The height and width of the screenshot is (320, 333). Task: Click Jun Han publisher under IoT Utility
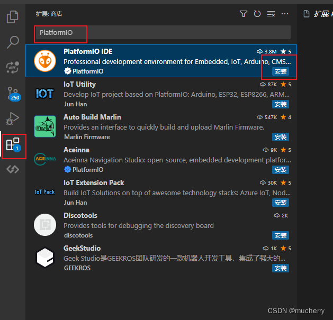click(75, 104)
